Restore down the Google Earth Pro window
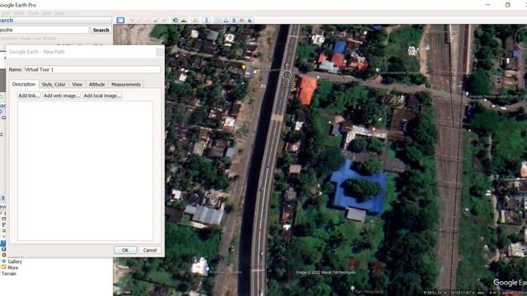 point(507,5)
